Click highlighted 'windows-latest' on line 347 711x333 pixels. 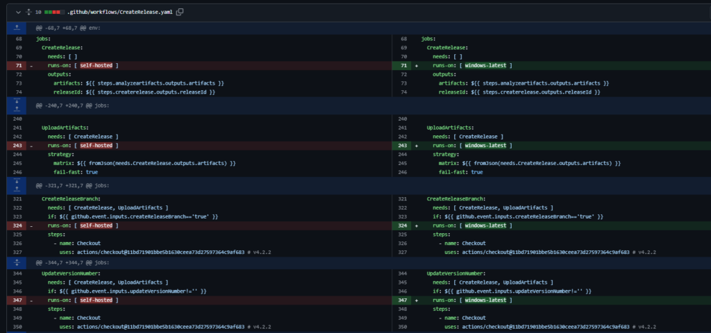(x=485, y=300)
